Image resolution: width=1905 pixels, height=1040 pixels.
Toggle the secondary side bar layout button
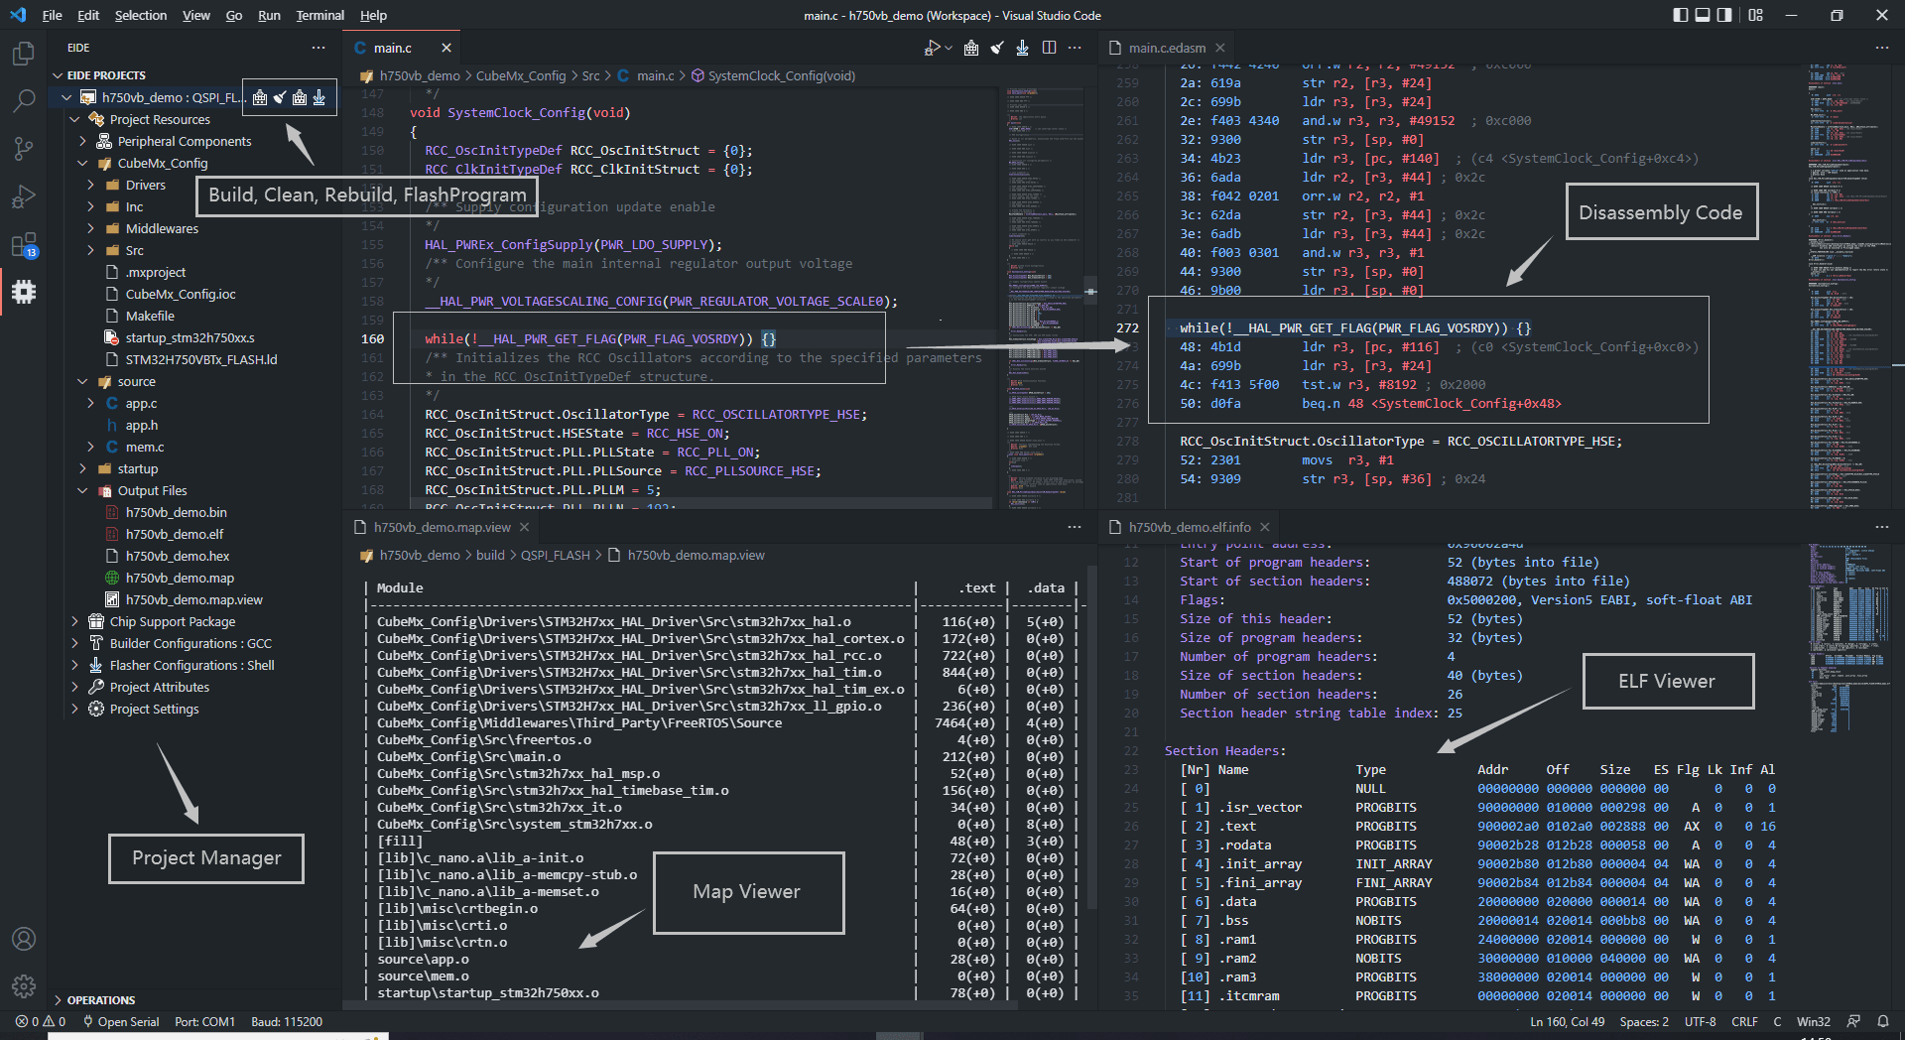[x=1724, y=15]
